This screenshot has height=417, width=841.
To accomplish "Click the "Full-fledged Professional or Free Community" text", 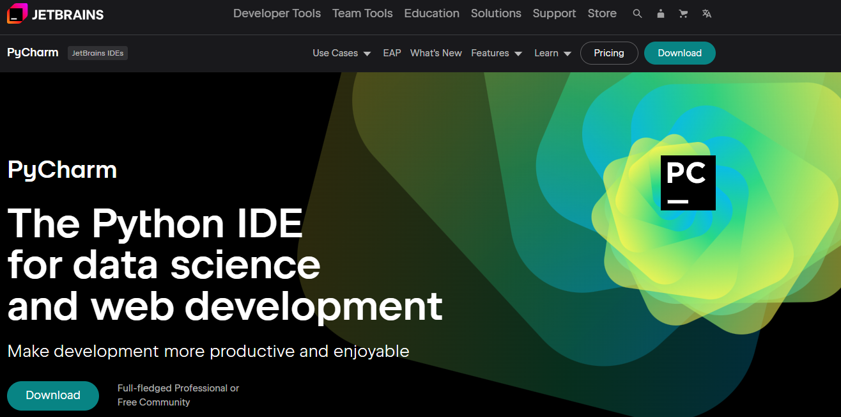I will coord(178,395).
